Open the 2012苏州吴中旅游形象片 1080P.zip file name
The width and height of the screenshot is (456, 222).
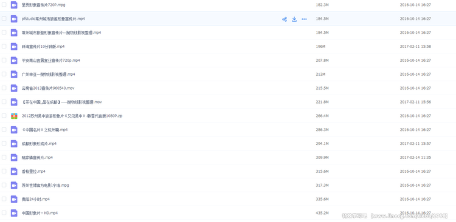coord(72,116)
